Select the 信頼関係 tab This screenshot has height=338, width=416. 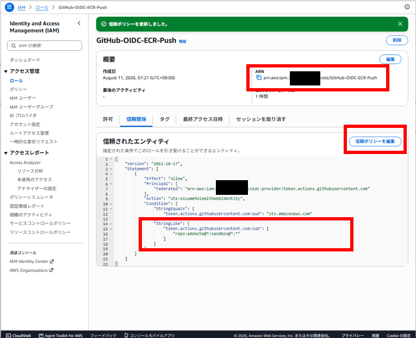(136, 119)
